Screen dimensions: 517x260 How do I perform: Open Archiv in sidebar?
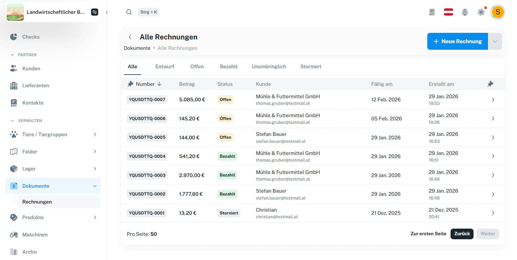click(53, 252)
